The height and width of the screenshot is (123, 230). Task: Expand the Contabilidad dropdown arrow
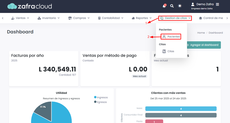click(x=122, y=18)
